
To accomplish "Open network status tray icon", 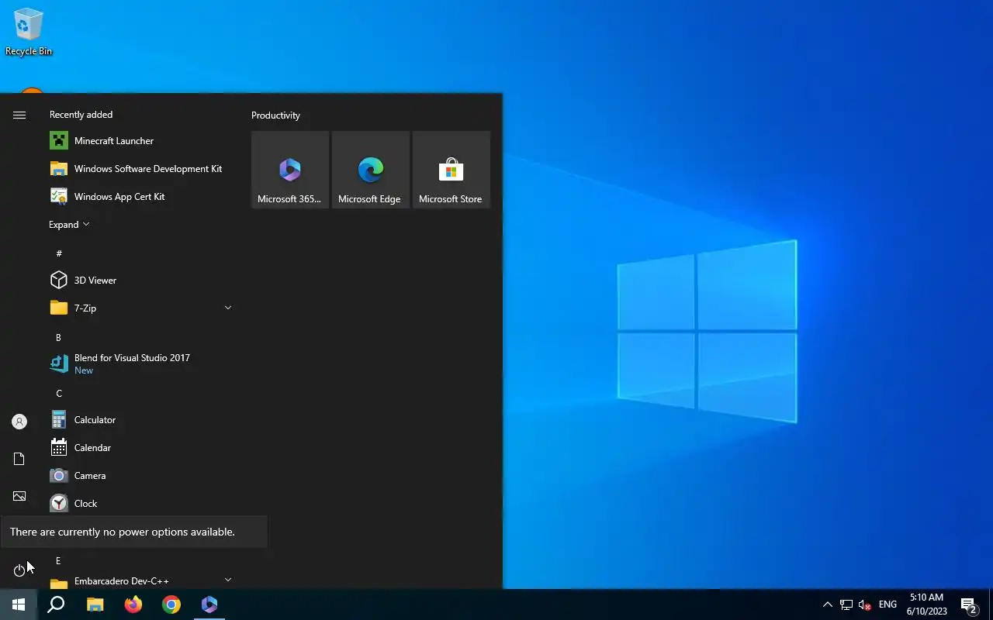I will [x=846, y=604].
